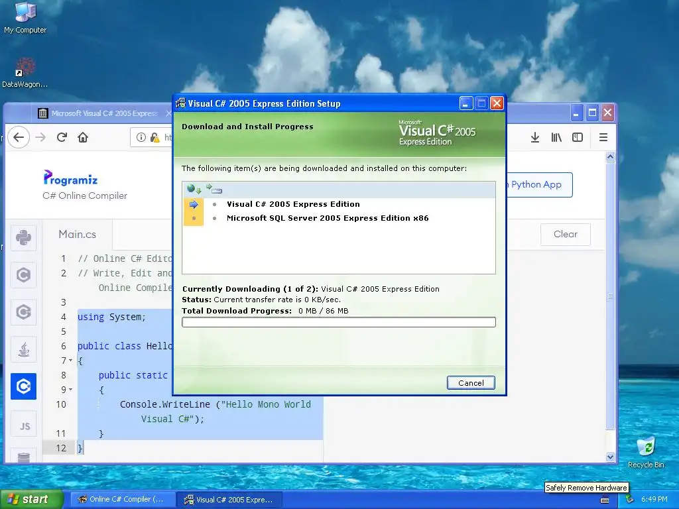
Task: Open the browser hamburger menu
Action: 603,137
